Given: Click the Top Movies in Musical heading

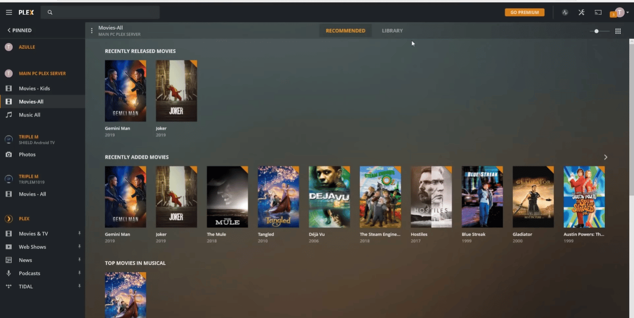Looking at the screenshot, I should (x=135, y=263).
